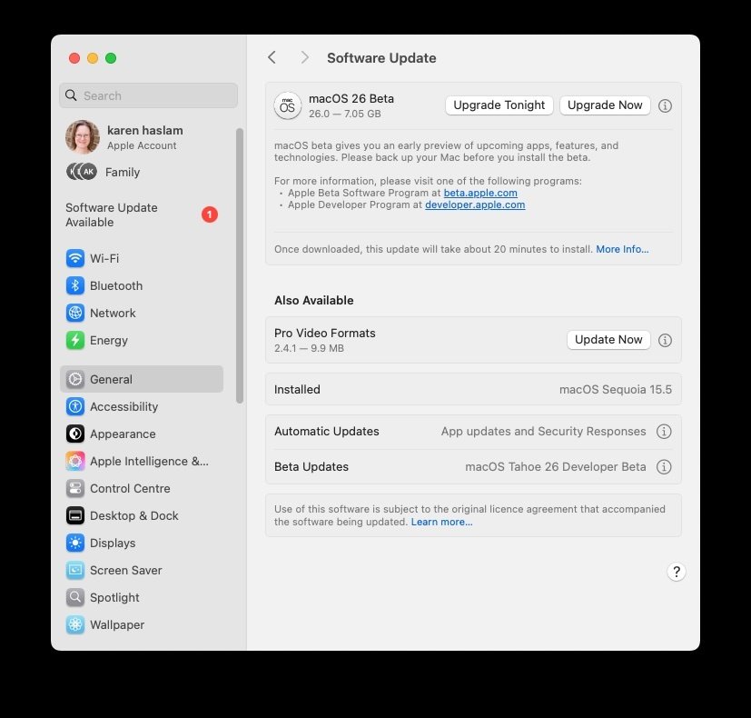The image size is (751, 718).
Task: Open the developer.apple.com link
Action: [x=475, y=204]
